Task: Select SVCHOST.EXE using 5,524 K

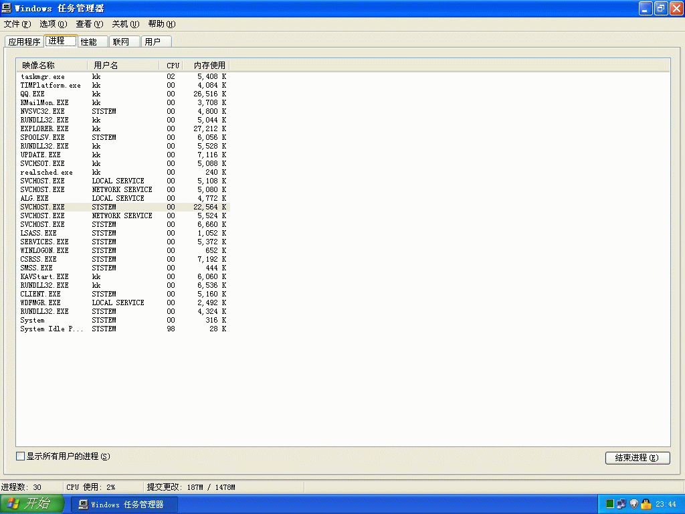Action: coord(123,216)
